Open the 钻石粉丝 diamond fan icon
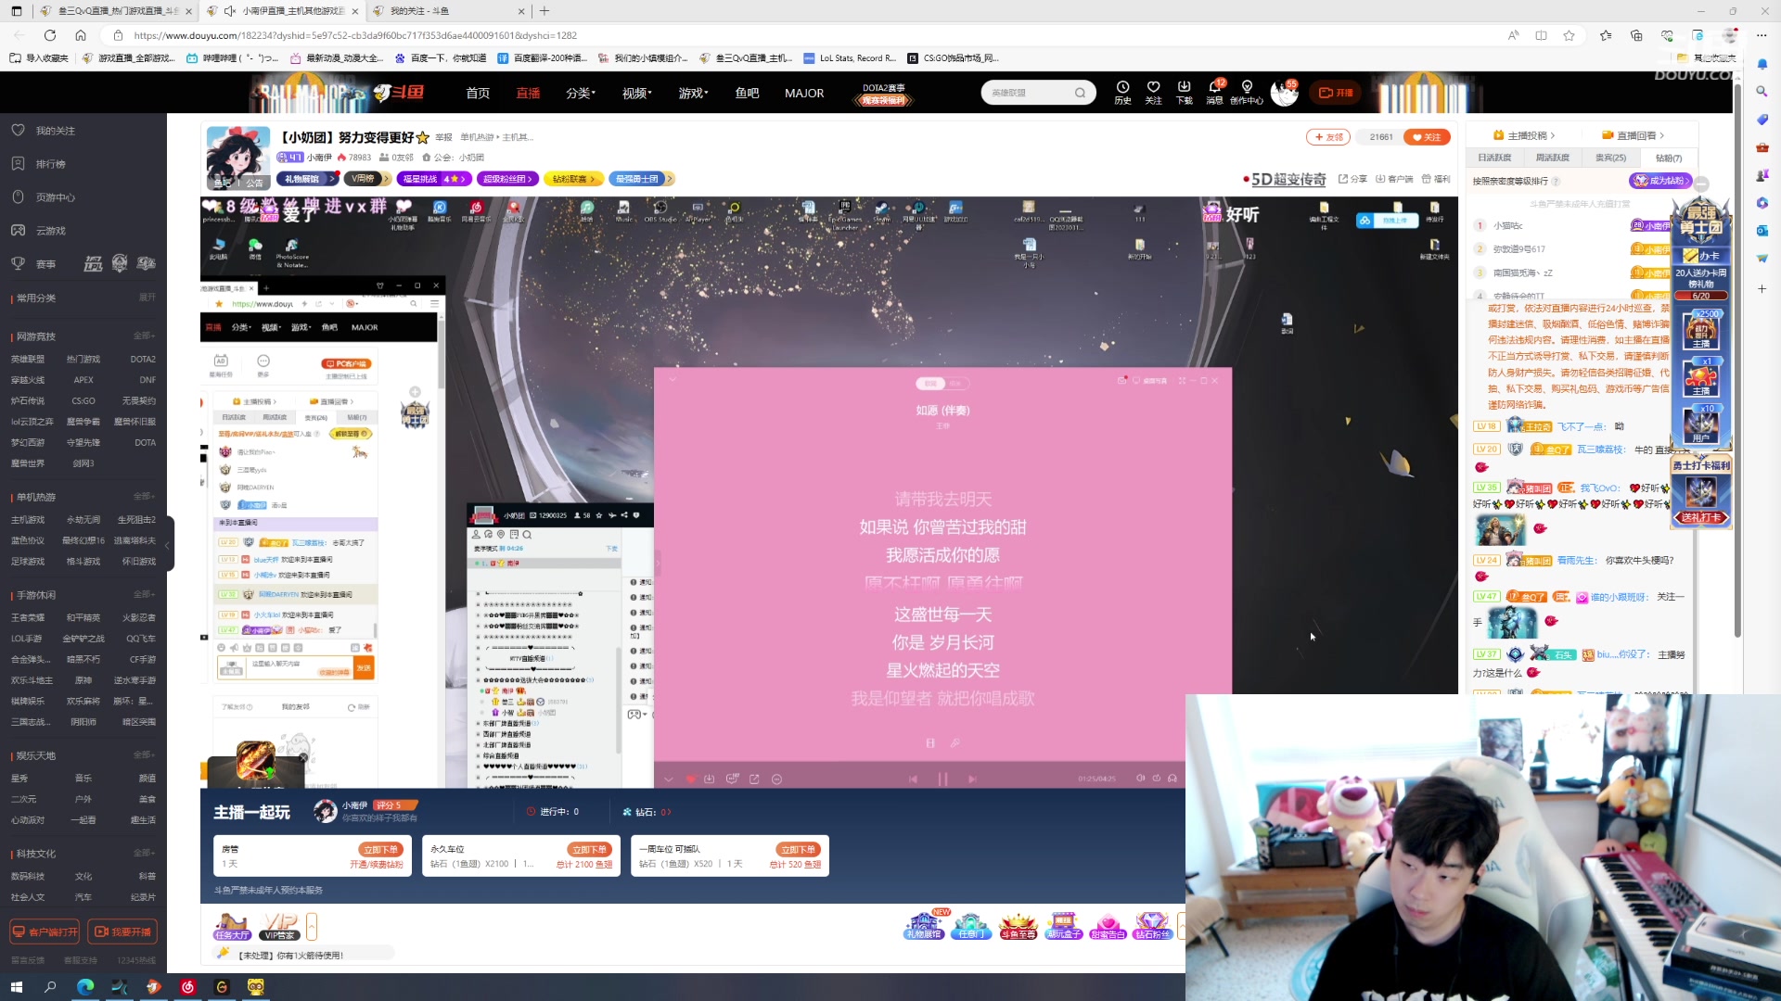Image resolution: width=1781 pixels, height=1001 pixels. point(1153,925)
